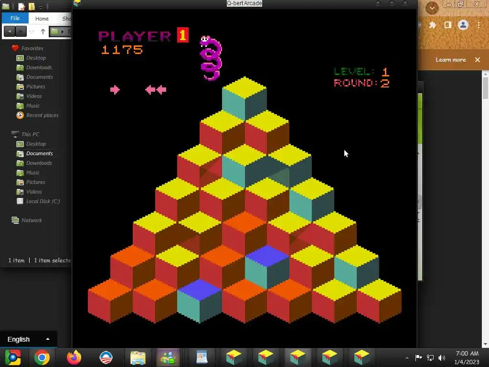
Task: Click the Learn more link in Chrome
Action: (451, 60)
